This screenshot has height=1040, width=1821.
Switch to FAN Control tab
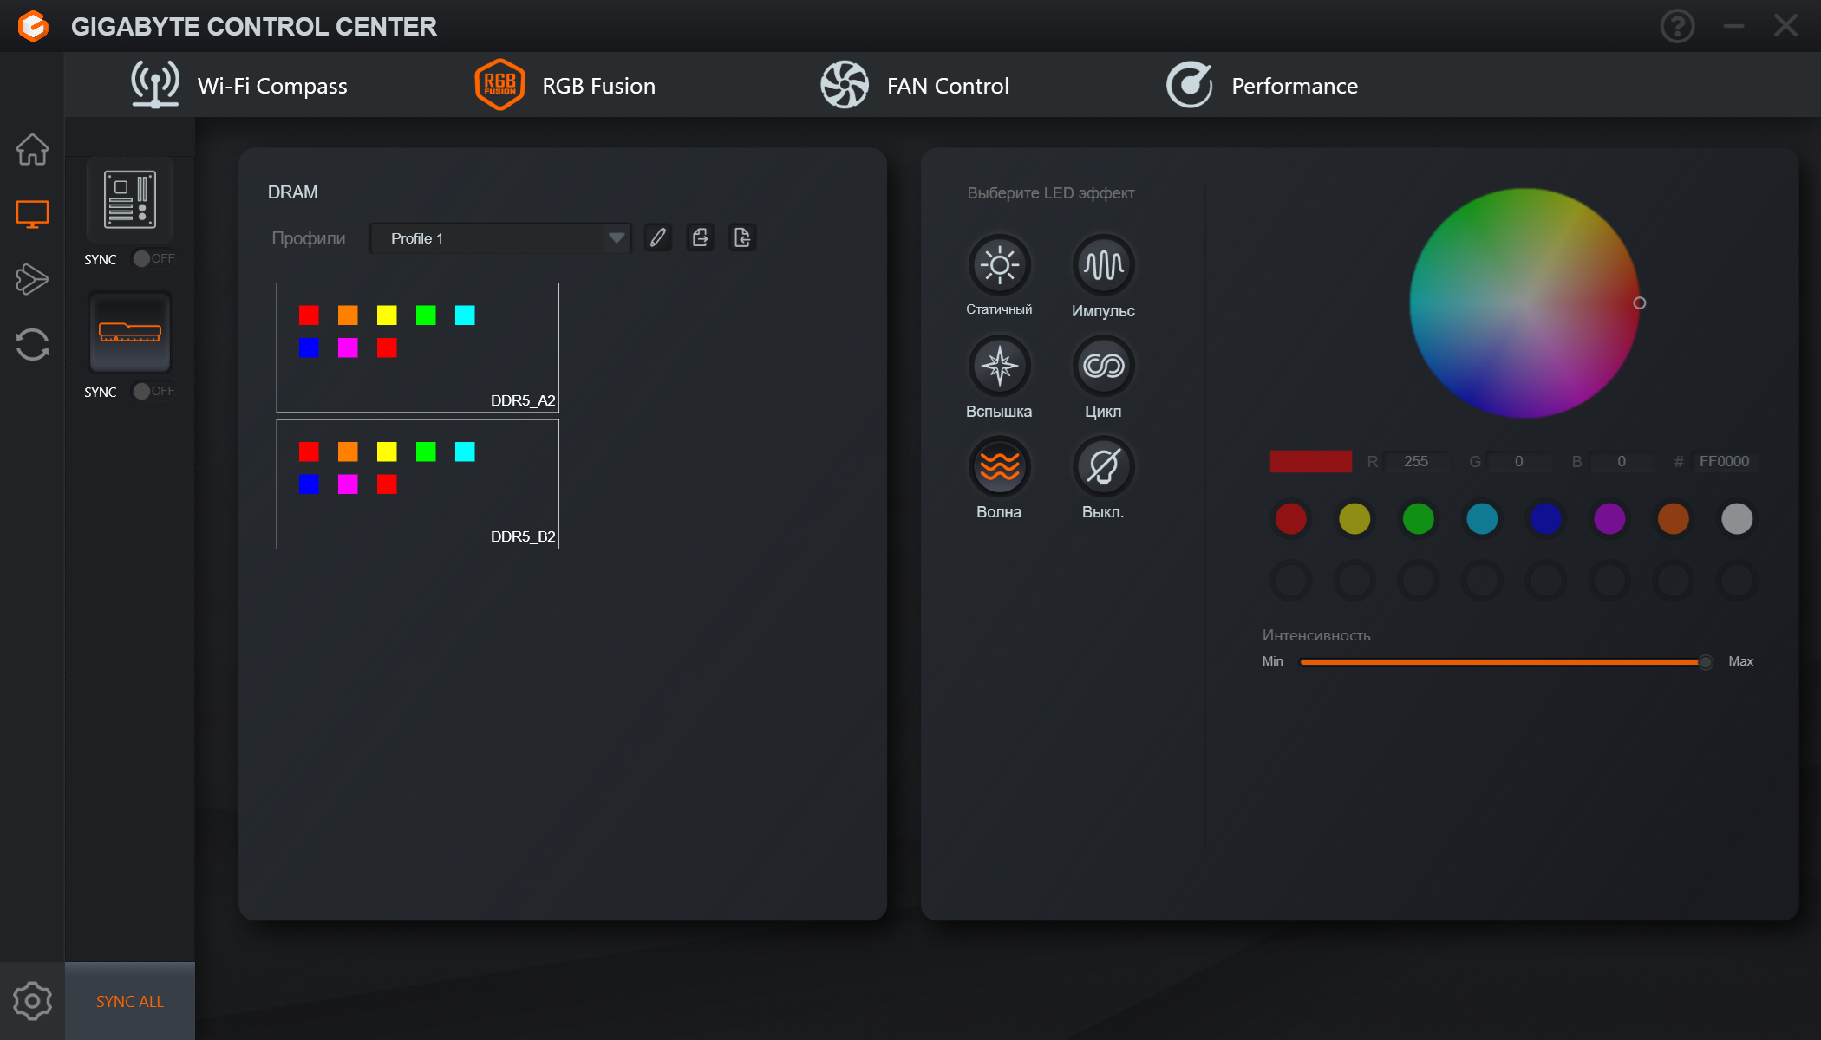tap(914, 85)
